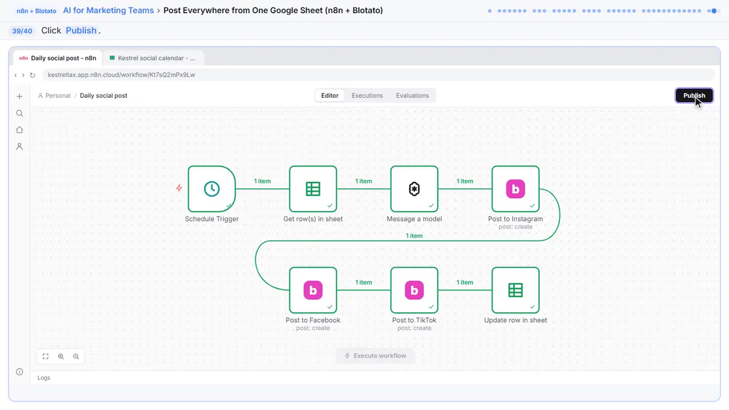Open search from the left sidebar

[19, 113]
